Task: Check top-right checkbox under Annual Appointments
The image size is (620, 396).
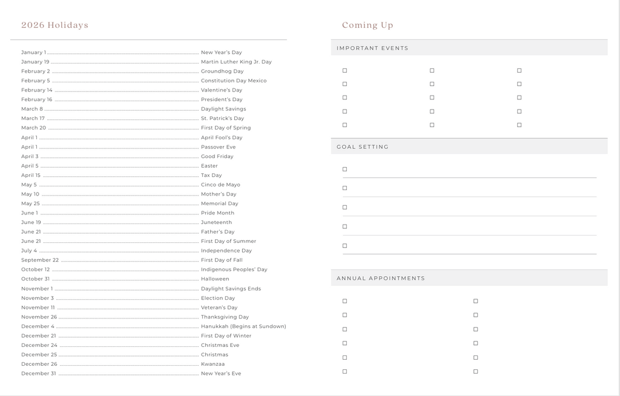Action: (475, 301)
